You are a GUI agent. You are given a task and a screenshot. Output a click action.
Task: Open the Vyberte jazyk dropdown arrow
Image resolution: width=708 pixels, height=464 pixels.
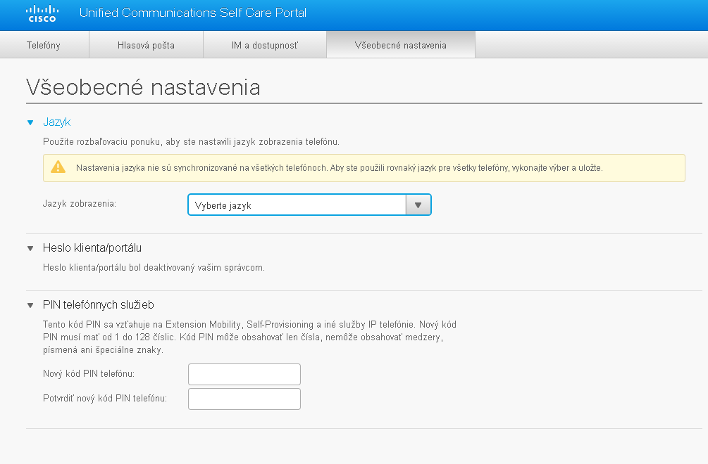click(x=418, y=205)
